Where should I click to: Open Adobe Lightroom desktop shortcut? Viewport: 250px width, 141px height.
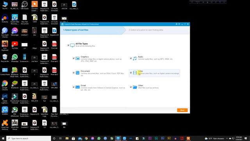point(5,98)
